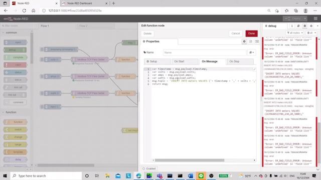Click the Cancel button

pos(236,33)
